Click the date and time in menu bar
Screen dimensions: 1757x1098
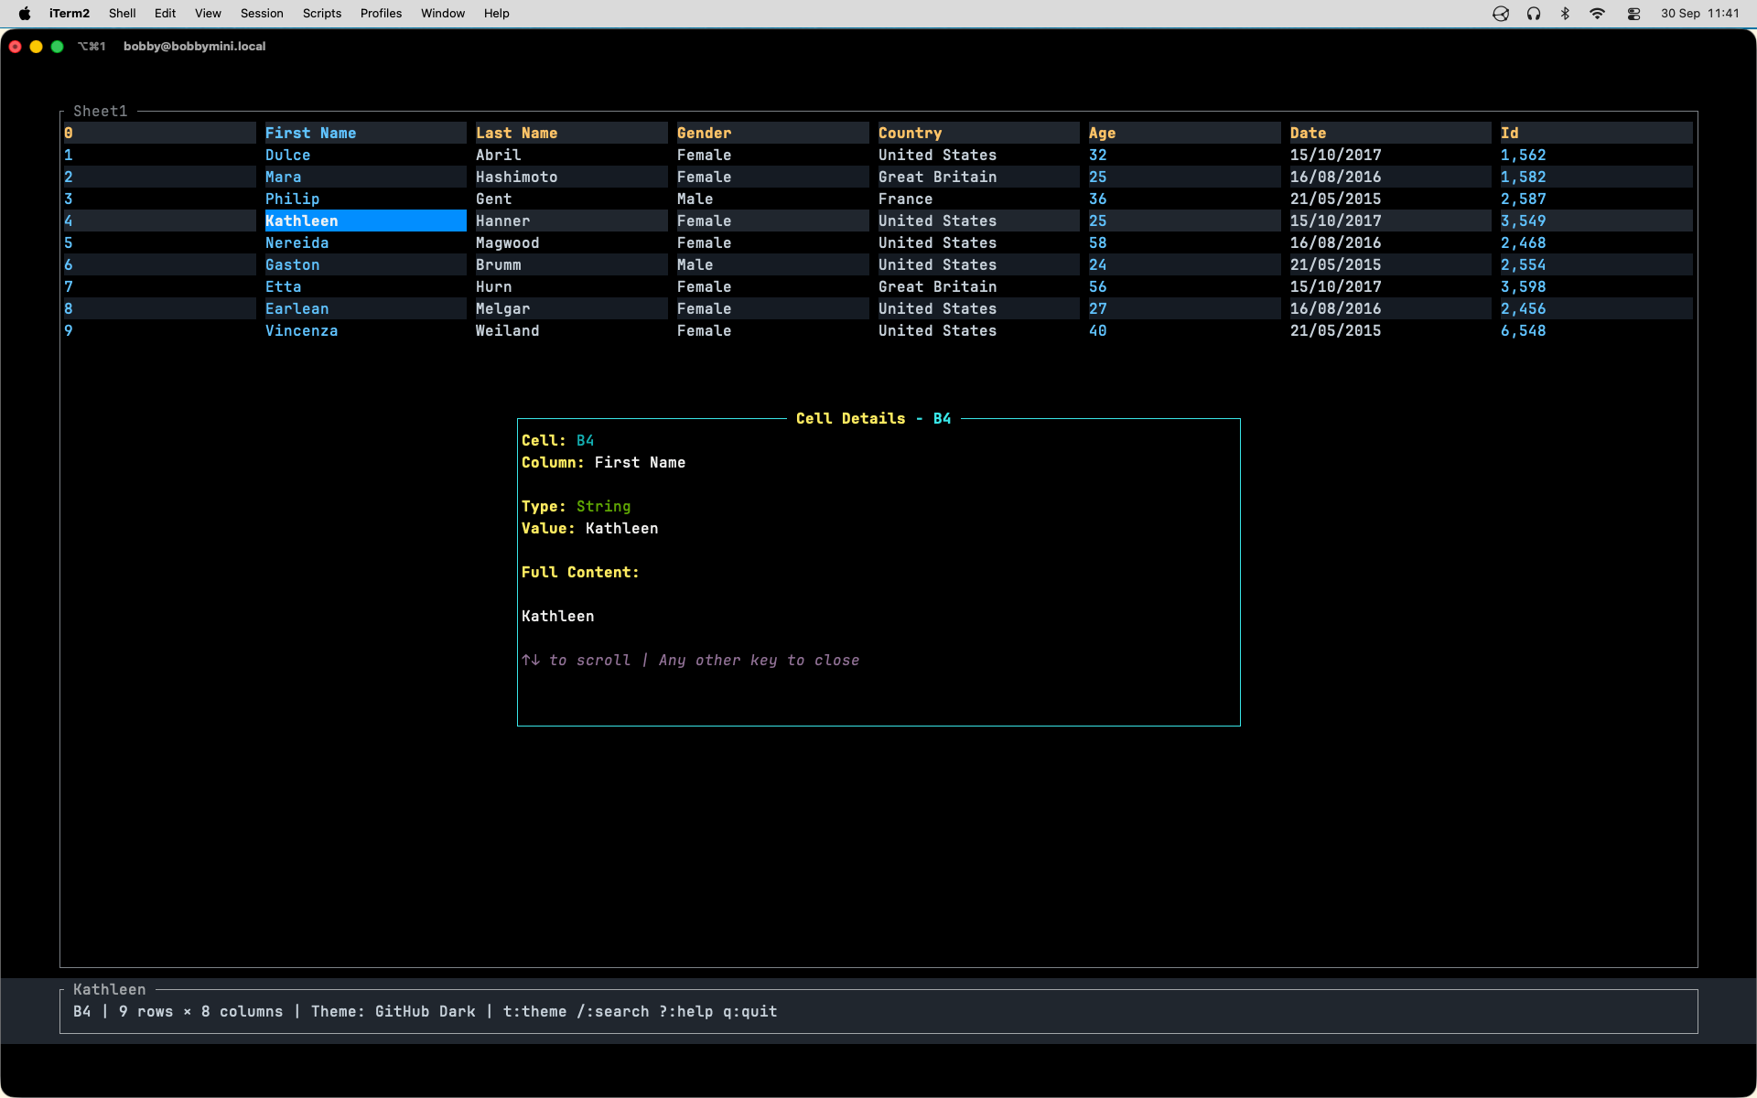click(x=1699, y=13)
